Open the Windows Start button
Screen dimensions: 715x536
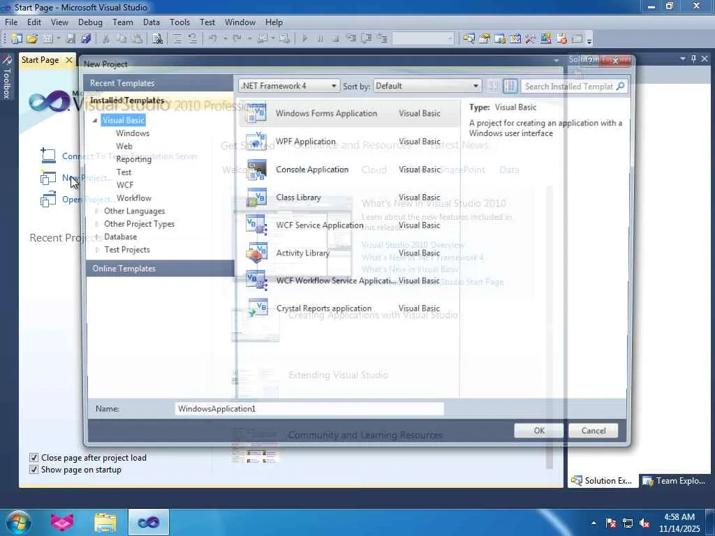tap(17, 522)
